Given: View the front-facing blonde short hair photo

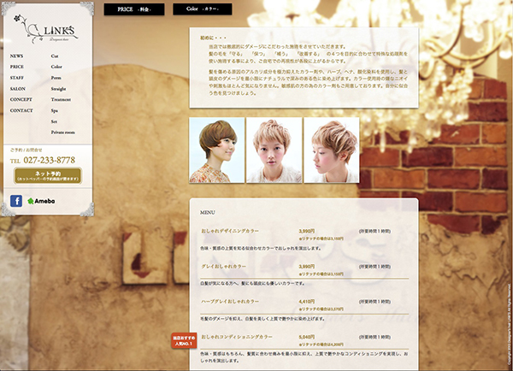Looking at the screenshot, I should pos(274,150).
